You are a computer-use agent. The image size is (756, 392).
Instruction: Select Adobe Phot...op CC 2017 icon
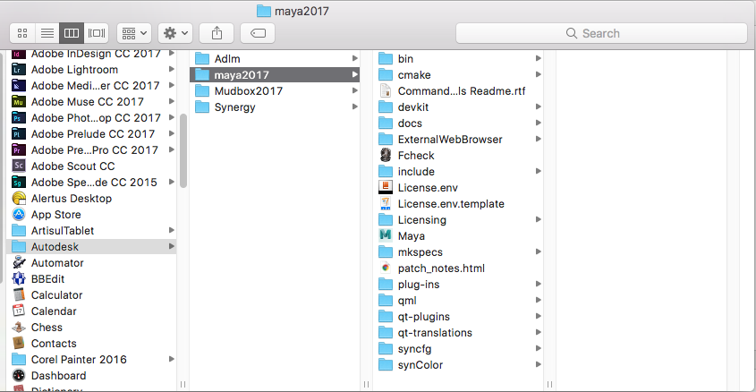pyautogui.click(x=18, y=117)
